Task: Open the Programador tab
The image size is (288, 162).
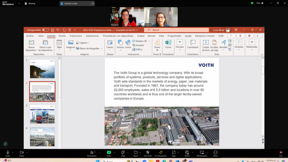Action: (x=174, y=36)
